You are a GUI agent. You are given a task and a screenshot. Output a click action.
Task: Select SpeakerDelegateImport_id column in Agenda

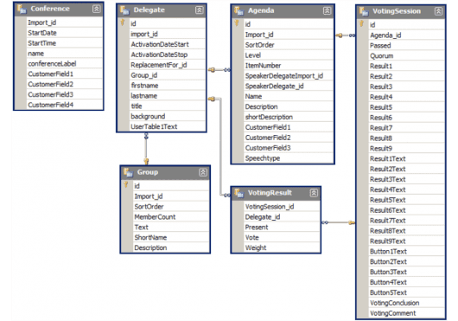point(289,76)
